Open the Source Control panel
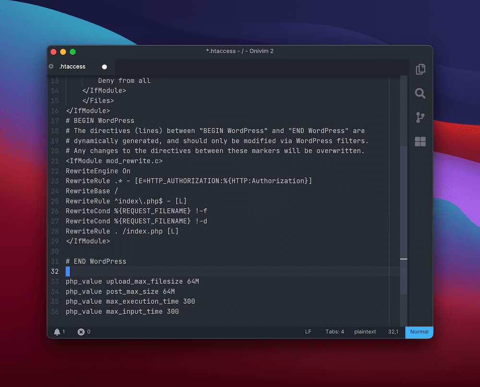This screenshot has width=480, height=387. [x=420, y=117]
